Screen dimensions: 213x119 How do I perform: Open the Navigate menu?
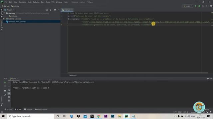tap(22, 2)
